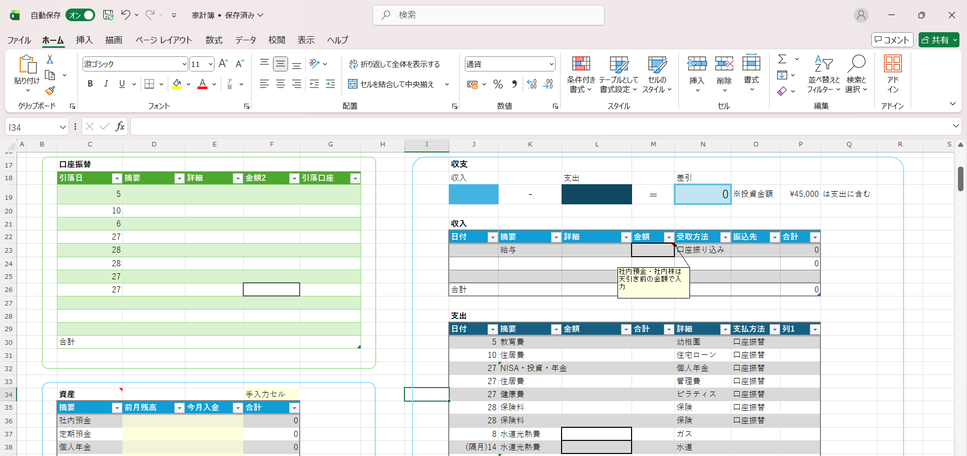The width and height of the screenshot is (967, 456).
Task: Click the Find & Select icon
Action: pos(856,75)
